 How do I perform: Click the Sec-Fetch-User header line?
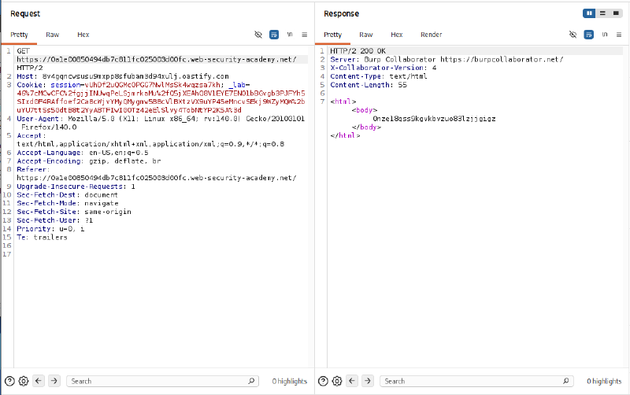tap(54, 220)
